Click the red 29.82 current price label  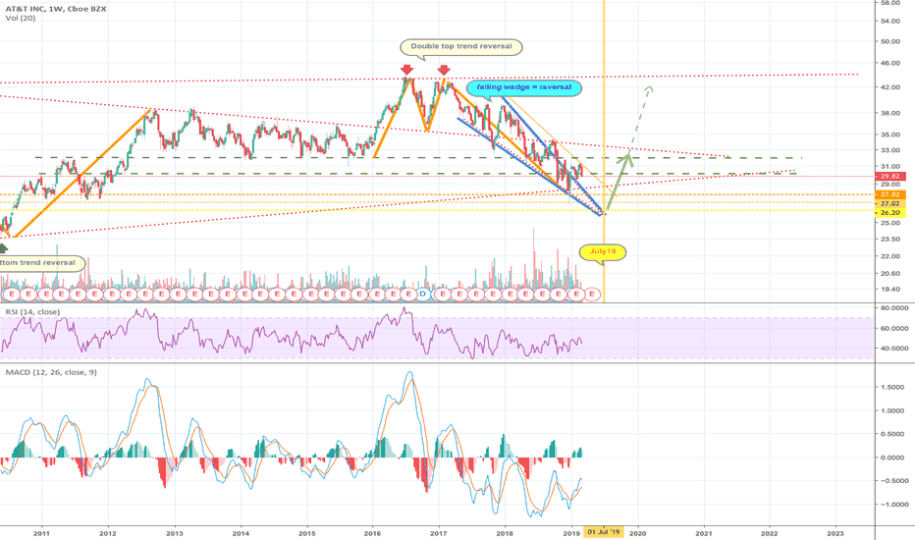889,177
